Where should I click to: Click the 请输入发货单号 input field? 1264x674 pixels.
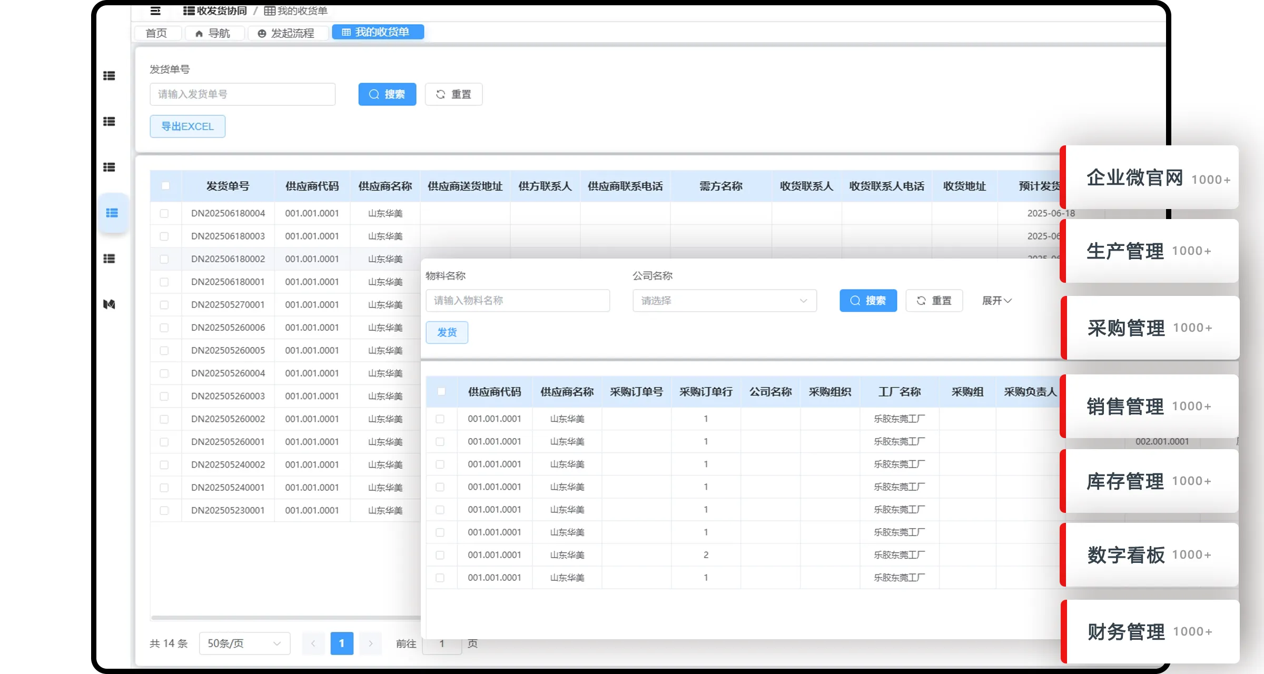point(242,94)
